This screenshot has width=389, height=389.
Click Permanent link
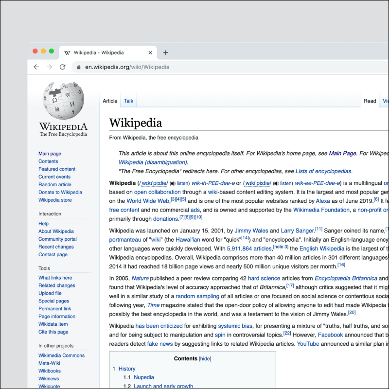point(55,309)
